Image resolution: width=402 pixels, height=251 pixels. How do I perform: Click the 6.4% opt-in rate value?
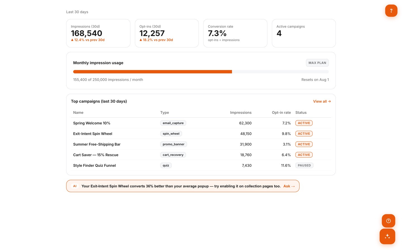click(x=286, y=155)
